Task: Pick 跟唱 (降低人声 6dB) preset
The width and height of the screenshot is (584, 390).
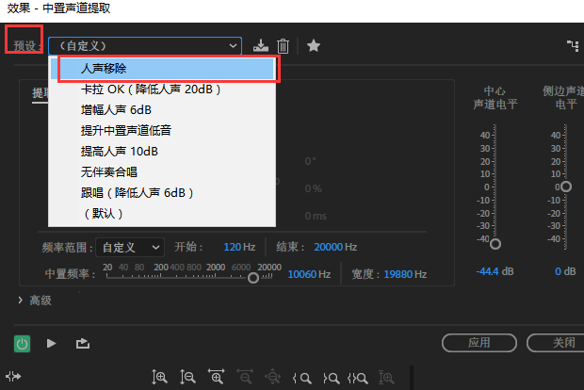Action: pos(162,193)
